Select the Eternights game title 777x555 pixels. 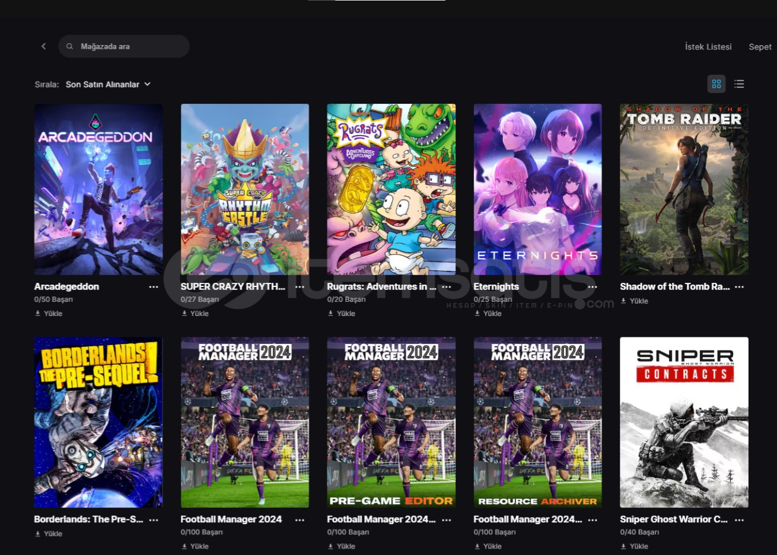pyautogui.click(x=496, y=286)
